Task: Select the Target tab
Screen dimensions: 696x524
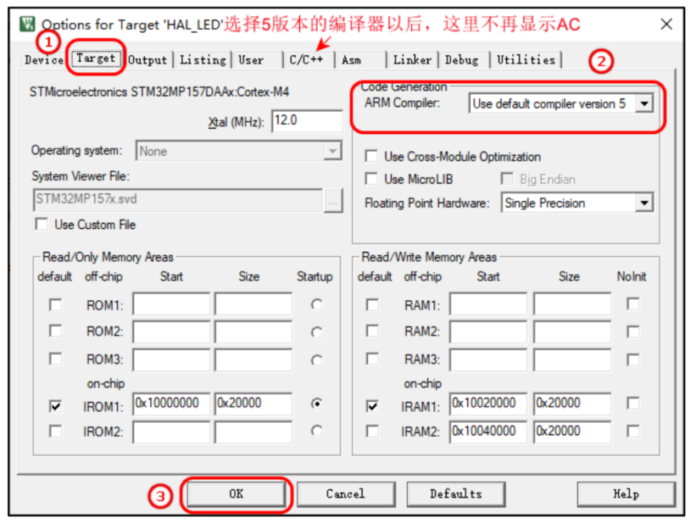Action: tap(96, 59)
